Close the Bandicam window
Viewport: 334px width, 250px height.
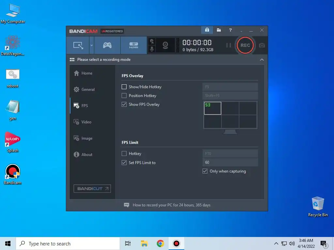[x=262, y=30]
